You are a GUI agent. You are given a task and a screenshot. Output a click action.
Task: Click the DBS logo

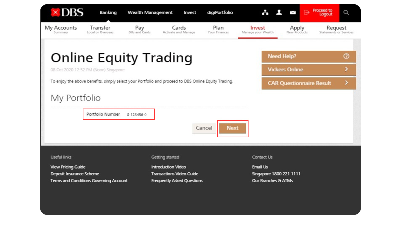[67, 12]
